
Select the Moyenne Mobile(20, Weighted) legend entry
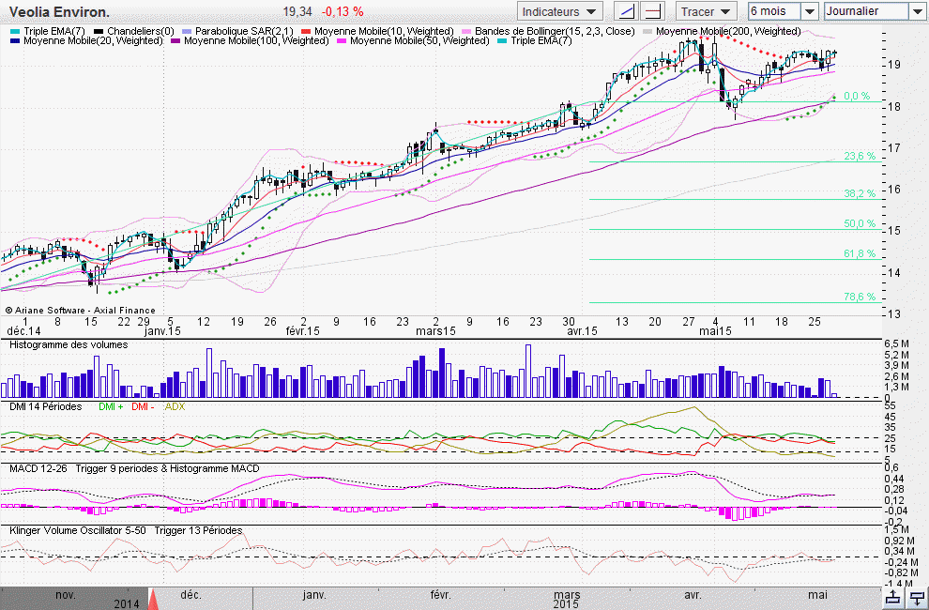[x=86, y=41]
